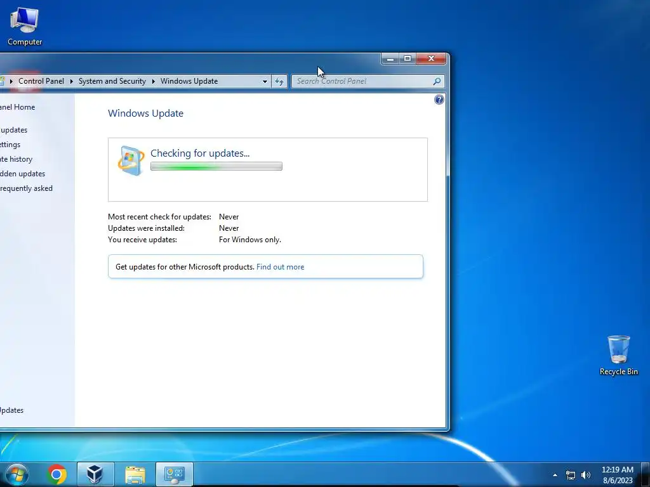The width and height of the screenshot is (650, 487).
Task: Click the Checking for updates text
Action: [x=200, y=153]
